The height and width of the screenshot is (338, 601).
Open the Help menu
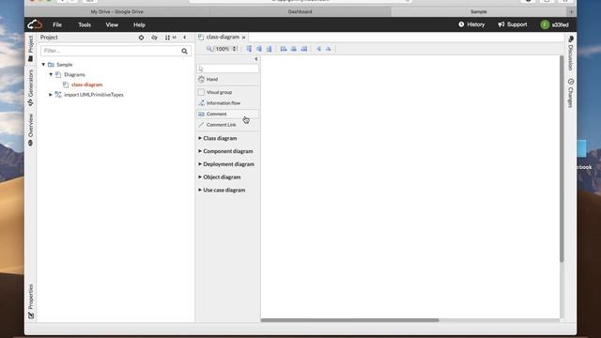(139, 25)
